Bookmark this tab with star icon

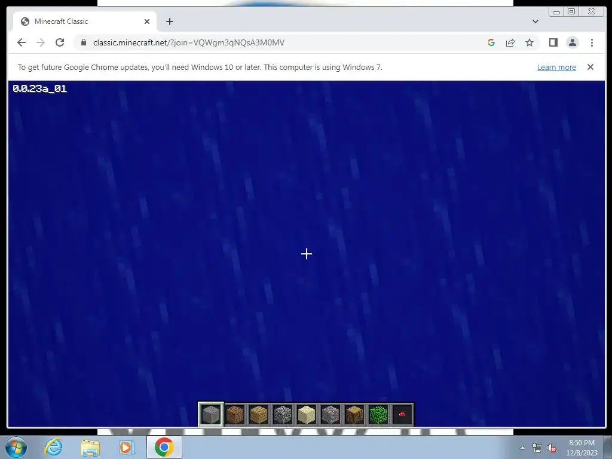(530, 42)
